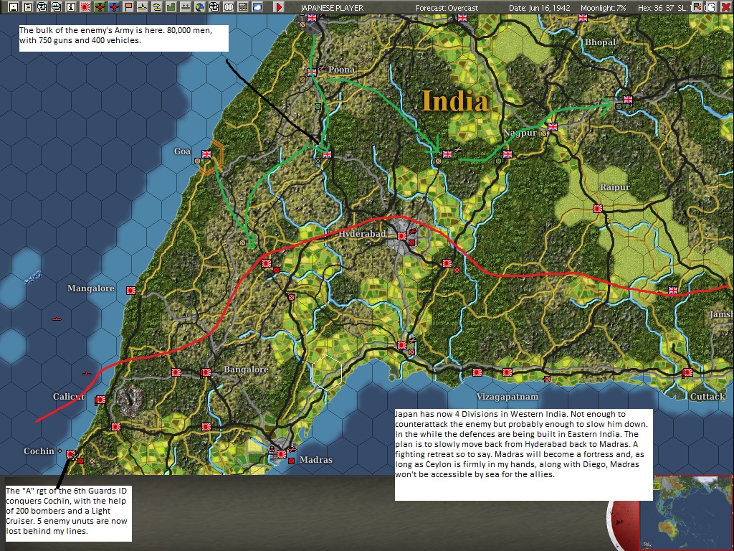This screenshot has height=551, width=734.
Task: Toggle the green industry base icon
Action: [171, 6]
